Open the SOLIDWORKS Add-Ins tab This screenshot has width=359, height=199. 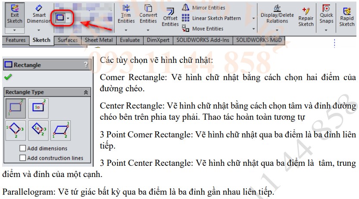203,40
